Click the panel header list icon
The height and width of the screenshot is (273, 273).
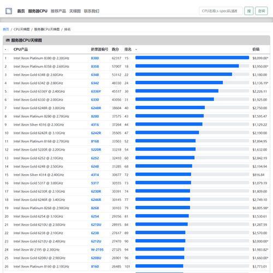(x=8, y=40)
